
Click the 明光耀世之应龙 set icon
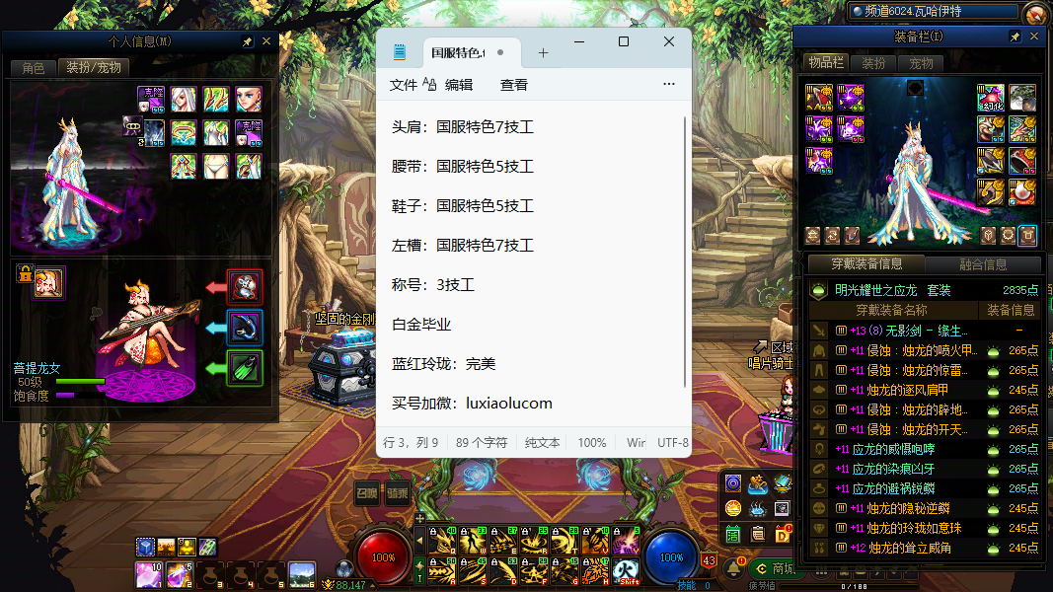point(818,290)
